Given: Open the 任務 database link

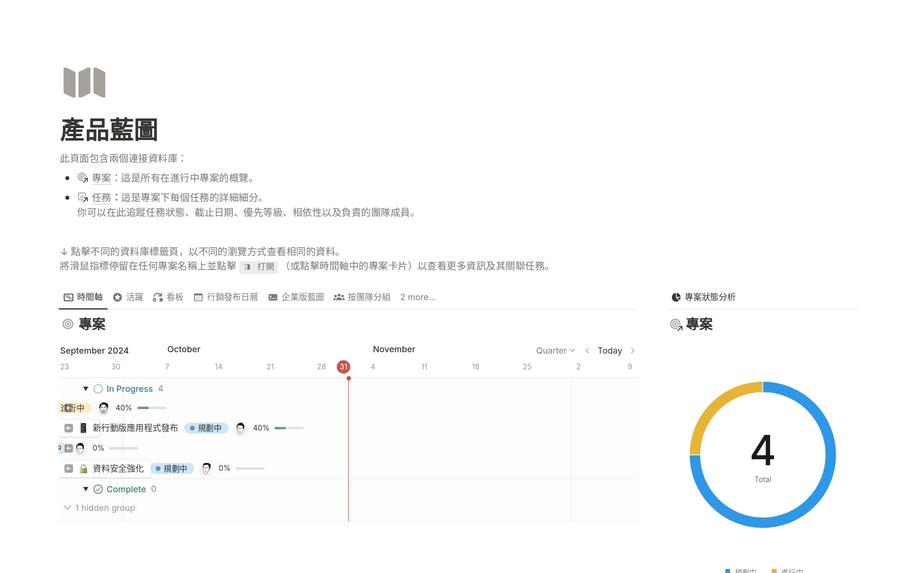Looking at the screenshot, I should 101,197.
